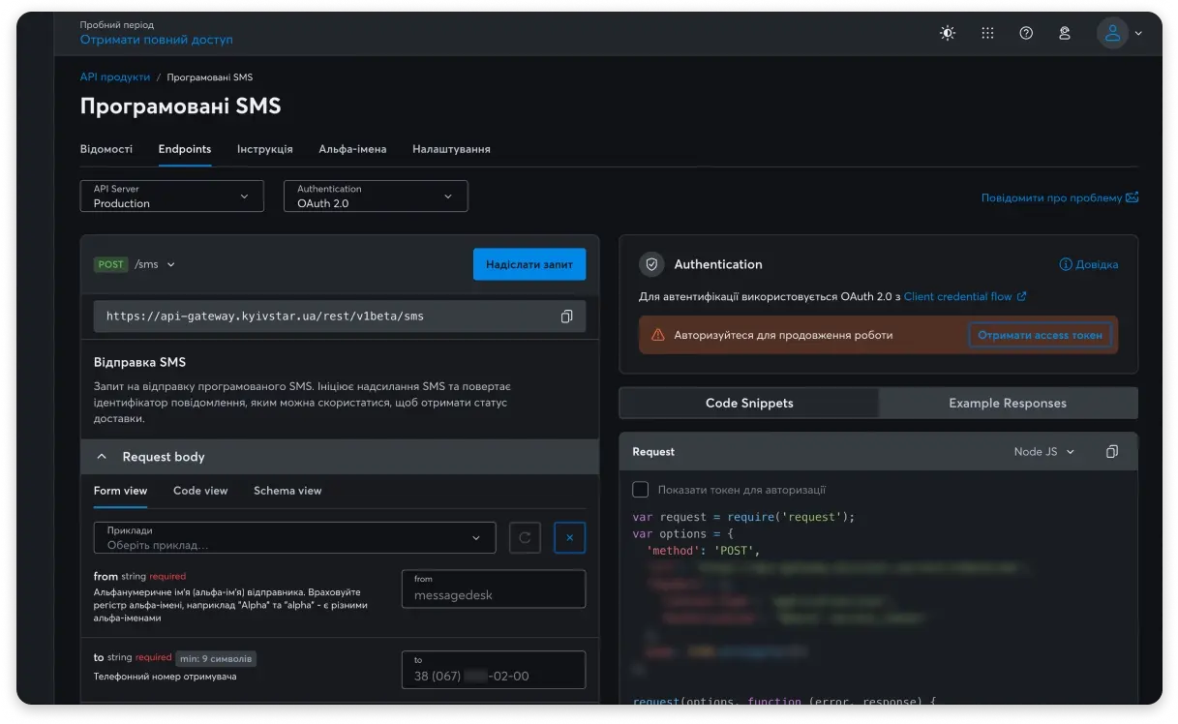The height and width of the screenshot is (724, 1178).
Task: Switch to Schema view tab
Action: click(287, 491)
